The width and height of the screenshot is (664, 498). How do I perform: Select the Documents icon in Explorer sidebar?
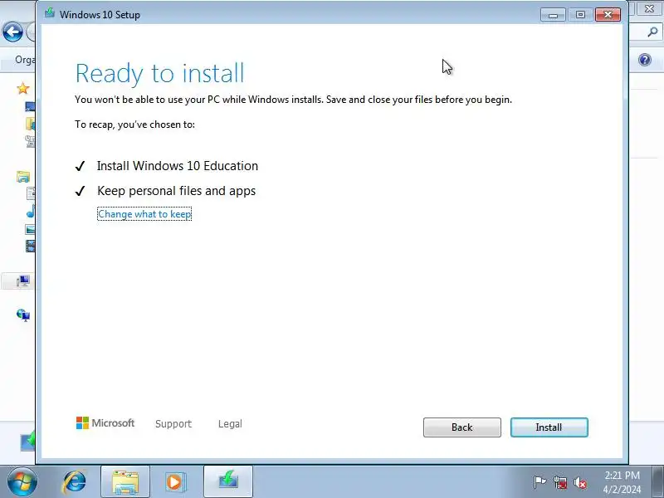click(x=31, y=193)
